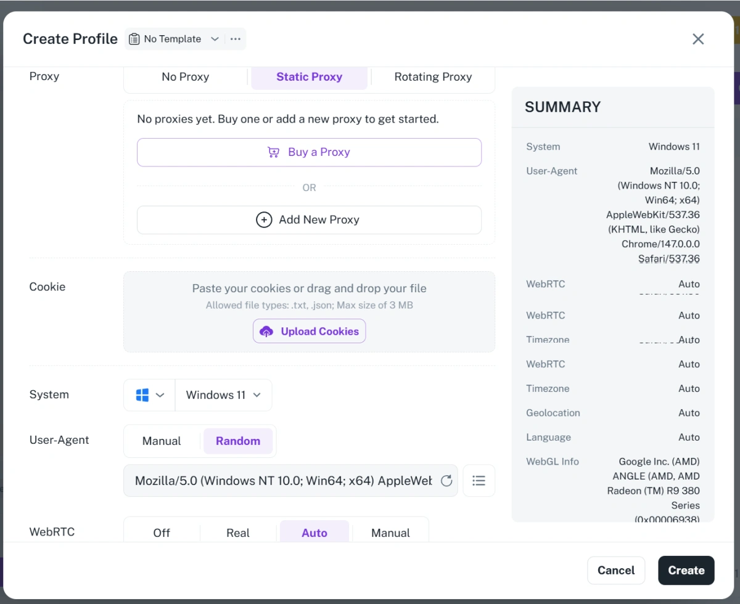Switch User-Agent to Random
Image resolution: width=740 pixels, height=604 pixels.
click(x=238, y=441)
